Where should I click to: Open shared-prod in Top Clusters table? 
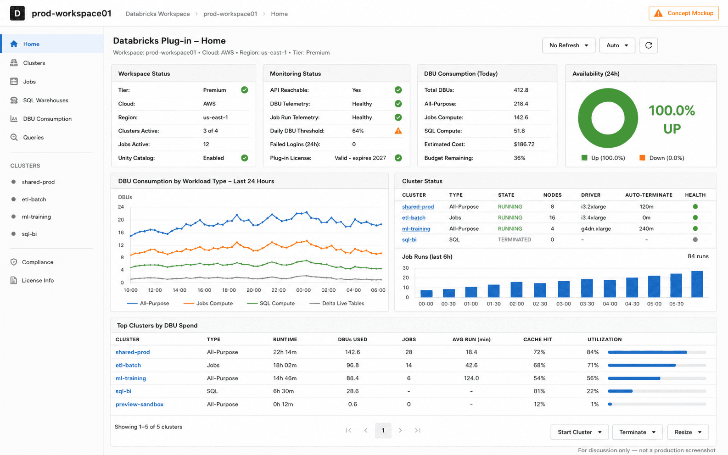133,352
